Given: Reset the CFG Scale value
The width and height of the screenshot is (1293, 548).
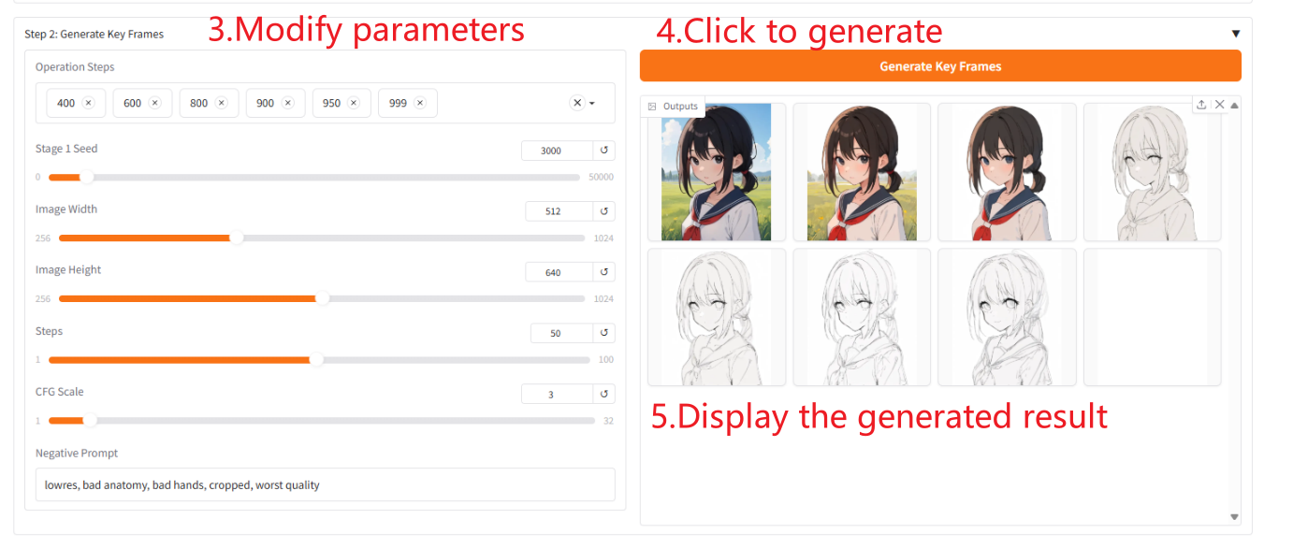Looking at the screenshot, I should 604,394.
